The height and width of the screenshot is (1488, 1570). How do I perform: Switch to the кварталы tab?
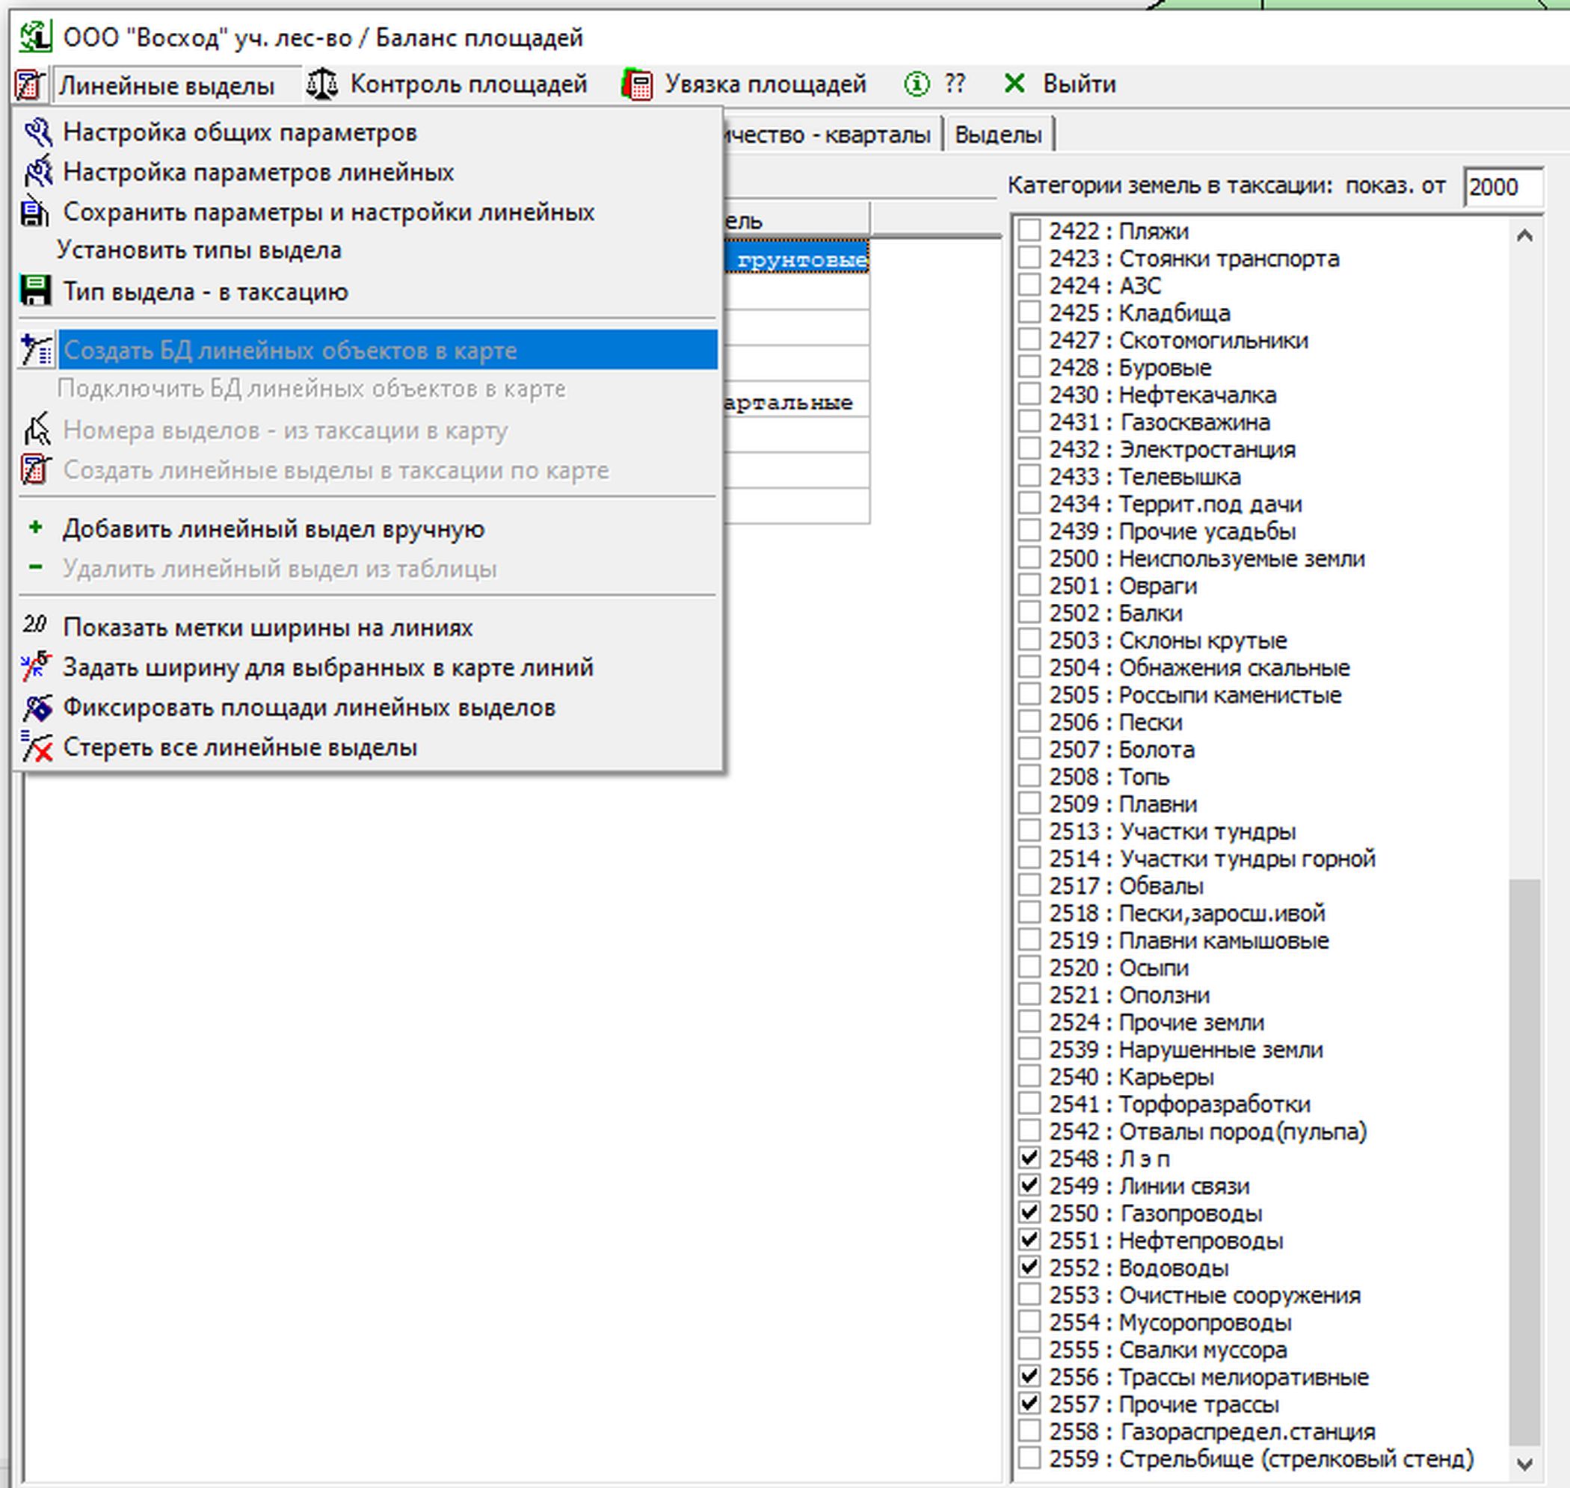831,135
